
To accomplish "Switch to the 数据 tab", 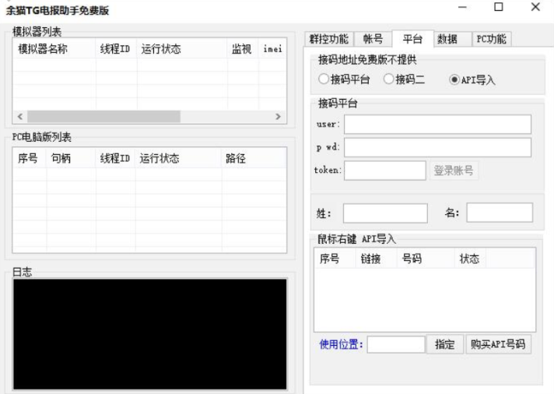I will [447, 40].
